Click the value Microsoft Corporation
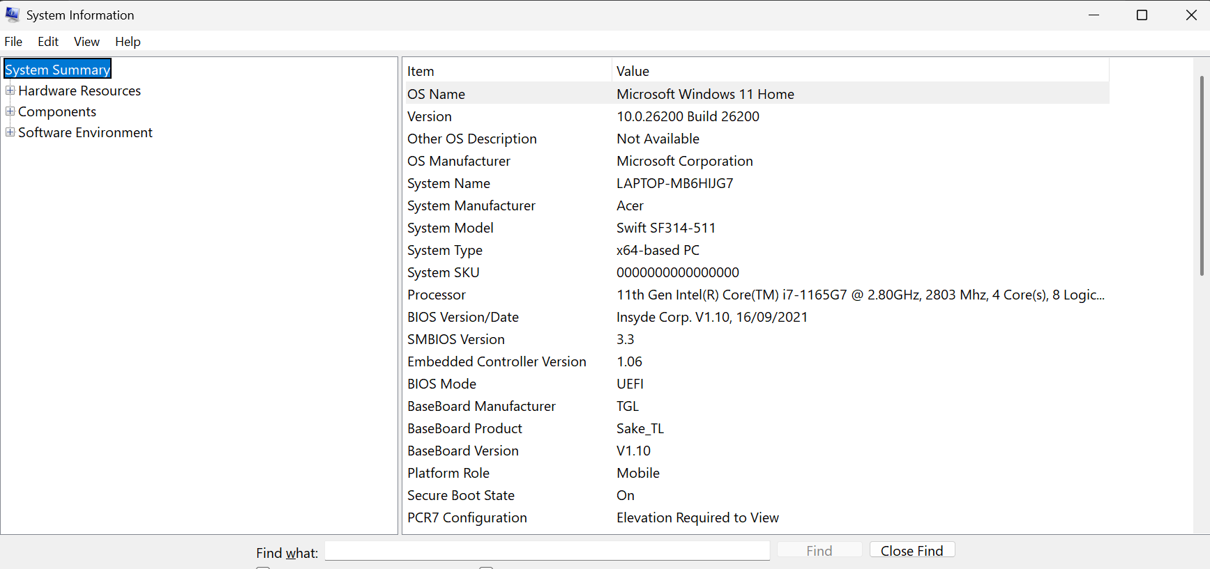The image size is (1210, 569). 685,161
